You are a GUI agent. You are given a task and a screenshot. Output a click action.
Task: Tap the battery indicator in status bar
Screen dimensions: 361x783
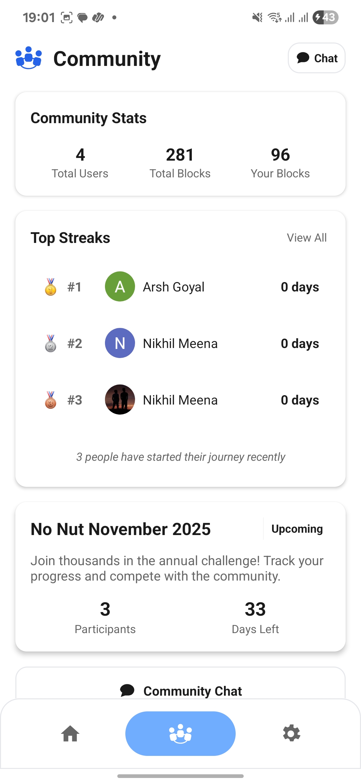coord(325,17)
